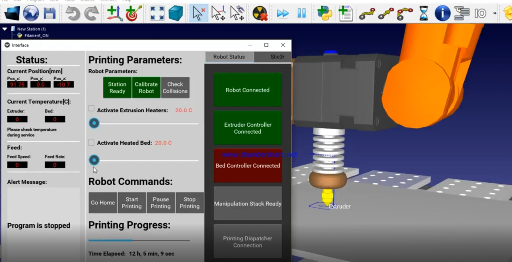512x262 pixels.
Task: Click the Manipulation Stack Ready status button
Action: tap(248, 204)
